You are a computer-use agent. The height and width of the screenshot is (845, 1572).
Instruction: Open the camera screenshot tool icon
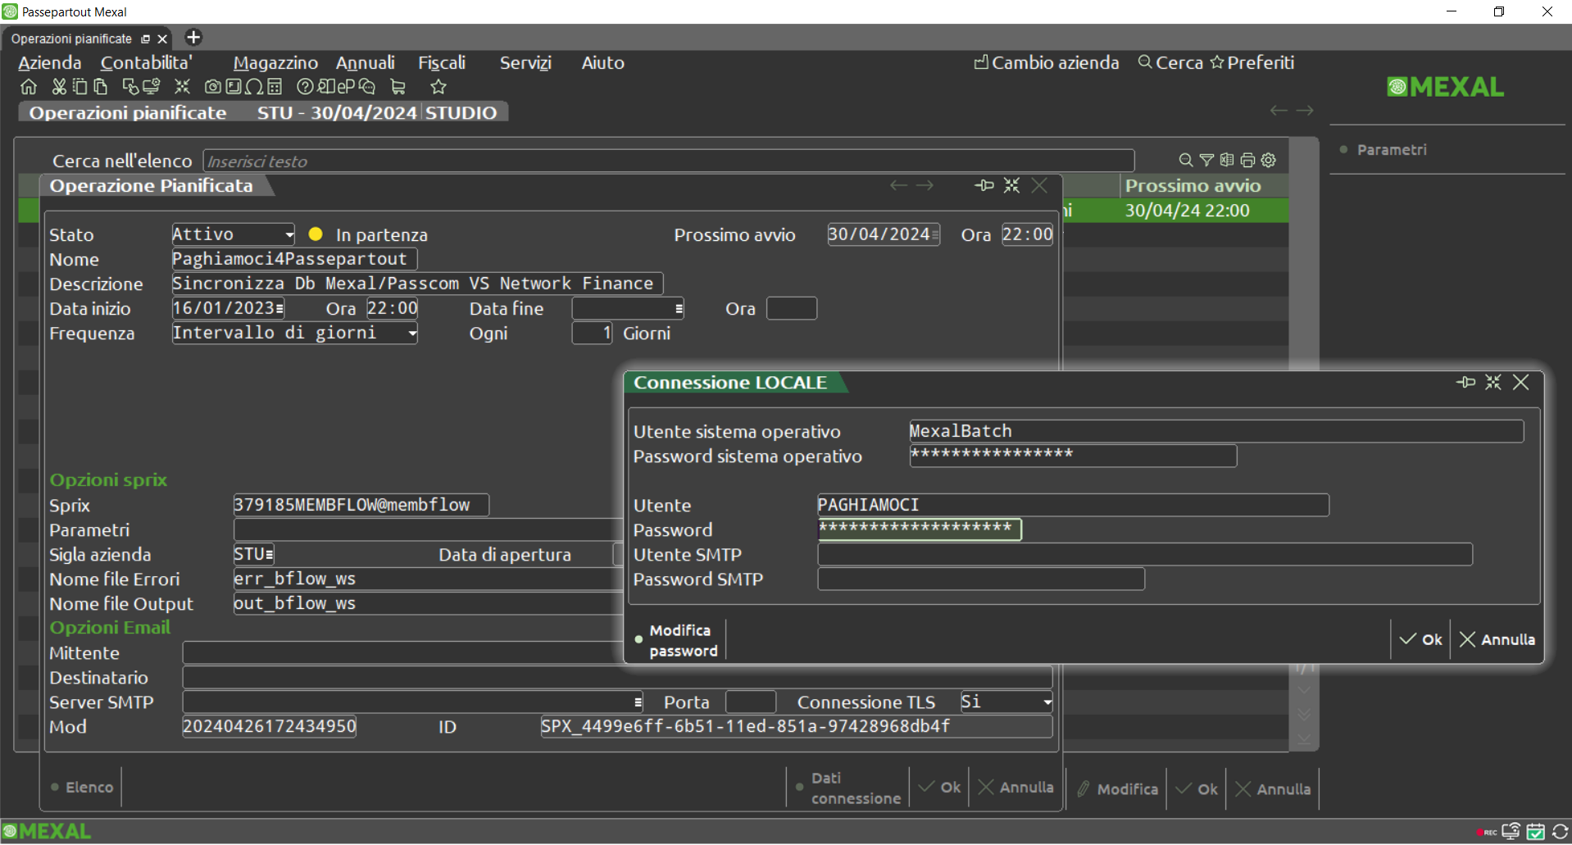(x=212, y=87)
